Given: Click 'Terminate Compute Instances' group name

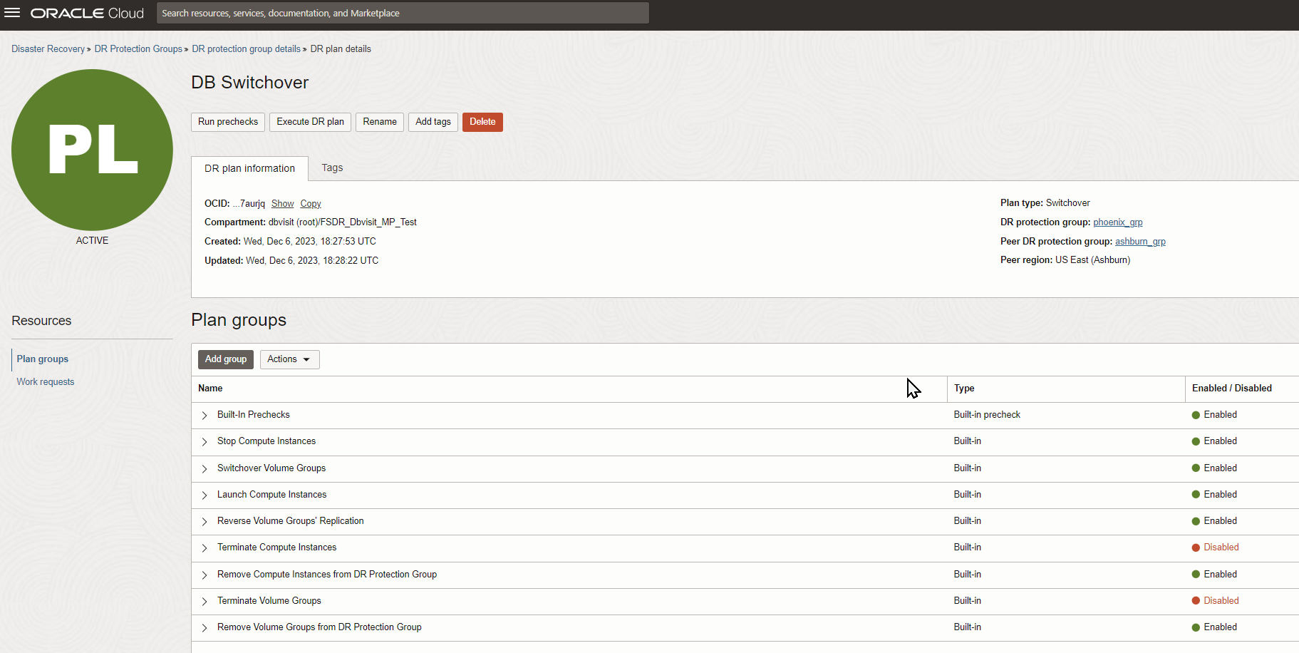Looking at the screenshot, I should click(277, 547).
